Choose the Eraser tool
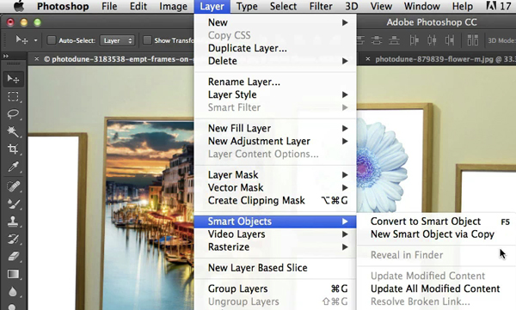 (x=13, y=256)
